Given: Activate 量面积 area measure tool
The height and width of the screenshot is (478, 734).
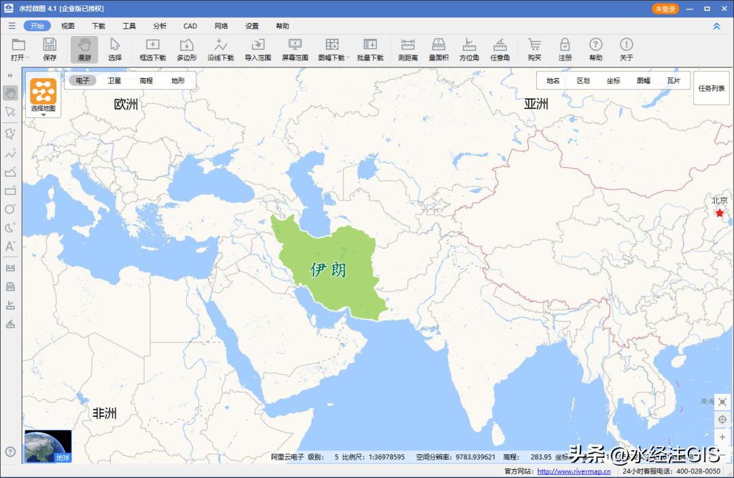Looking at the screenshot, I should [438, 50].
